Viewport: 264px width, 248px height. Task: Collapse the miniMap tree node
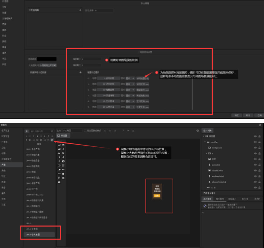(205, 142)
